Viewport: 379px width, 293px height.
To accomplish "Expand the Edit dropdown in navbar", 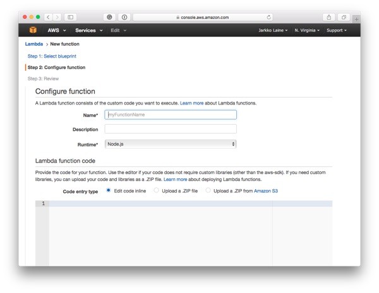I will (x=119, y=30).
